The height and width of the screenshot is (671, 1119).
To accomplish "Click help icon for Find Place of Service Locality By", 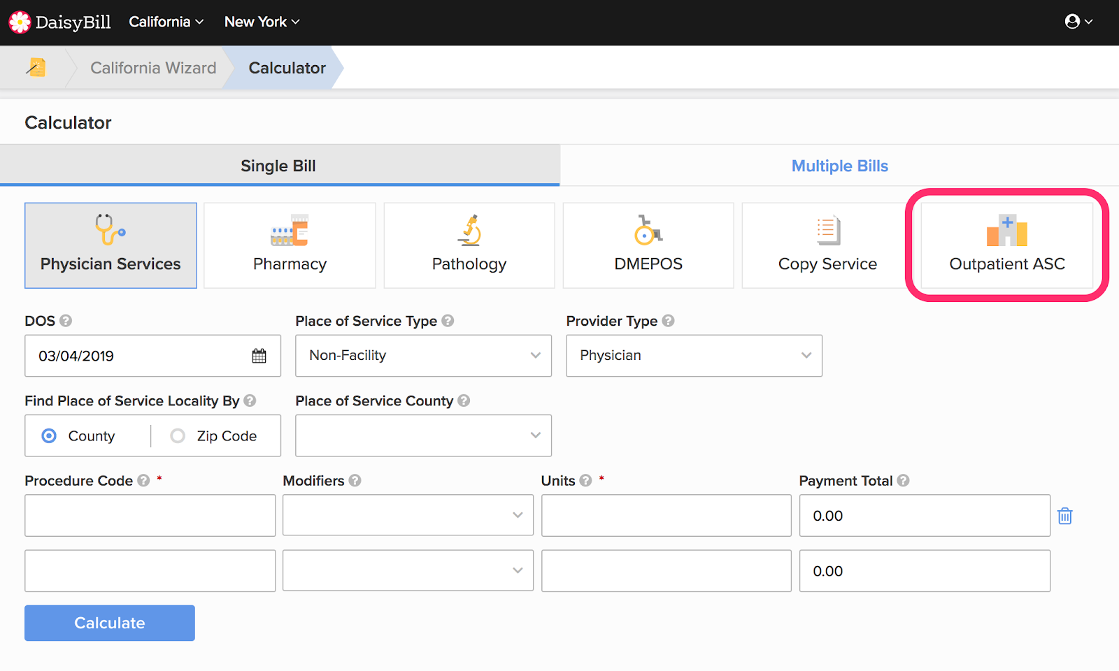I will click(250, 401).
